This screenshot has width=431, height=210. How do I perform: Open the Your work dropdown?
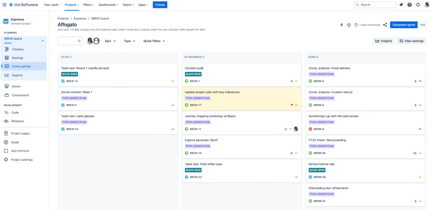click(52, 5)
